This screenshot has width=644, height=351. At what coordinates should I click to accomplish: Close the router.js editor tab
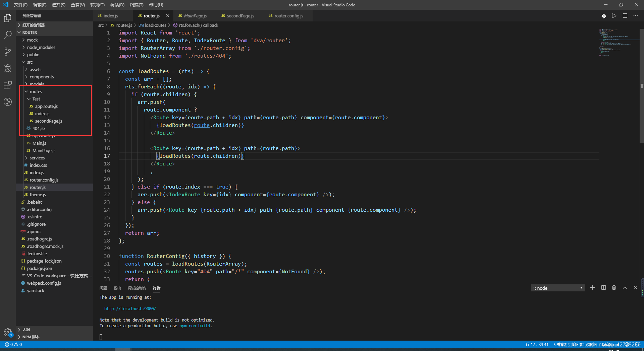coord(167,16)
